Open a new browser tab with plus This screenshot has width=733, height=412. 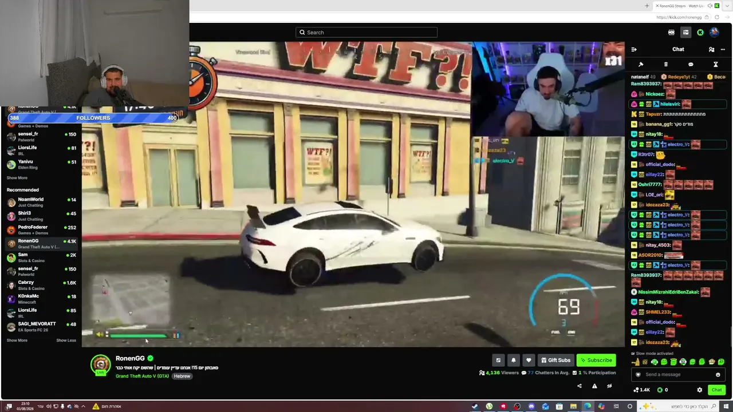click(647, 6)
